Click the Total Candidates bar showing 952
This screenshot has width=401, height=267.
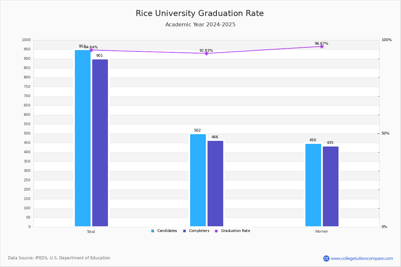point(83,138)
